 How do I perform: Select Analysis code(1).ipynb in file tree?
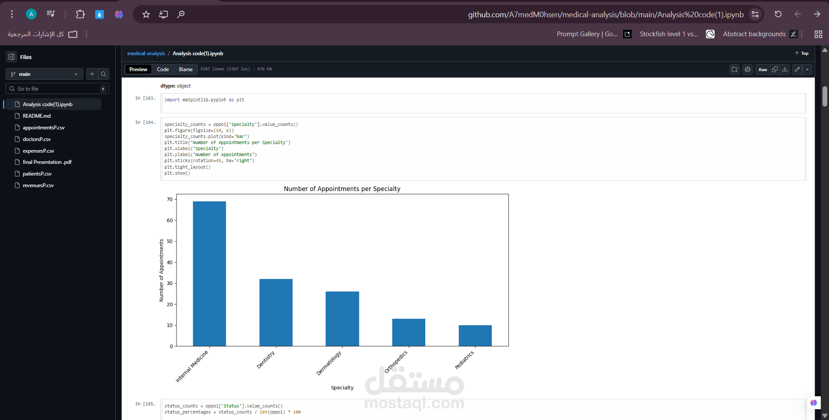coord(53,104)
